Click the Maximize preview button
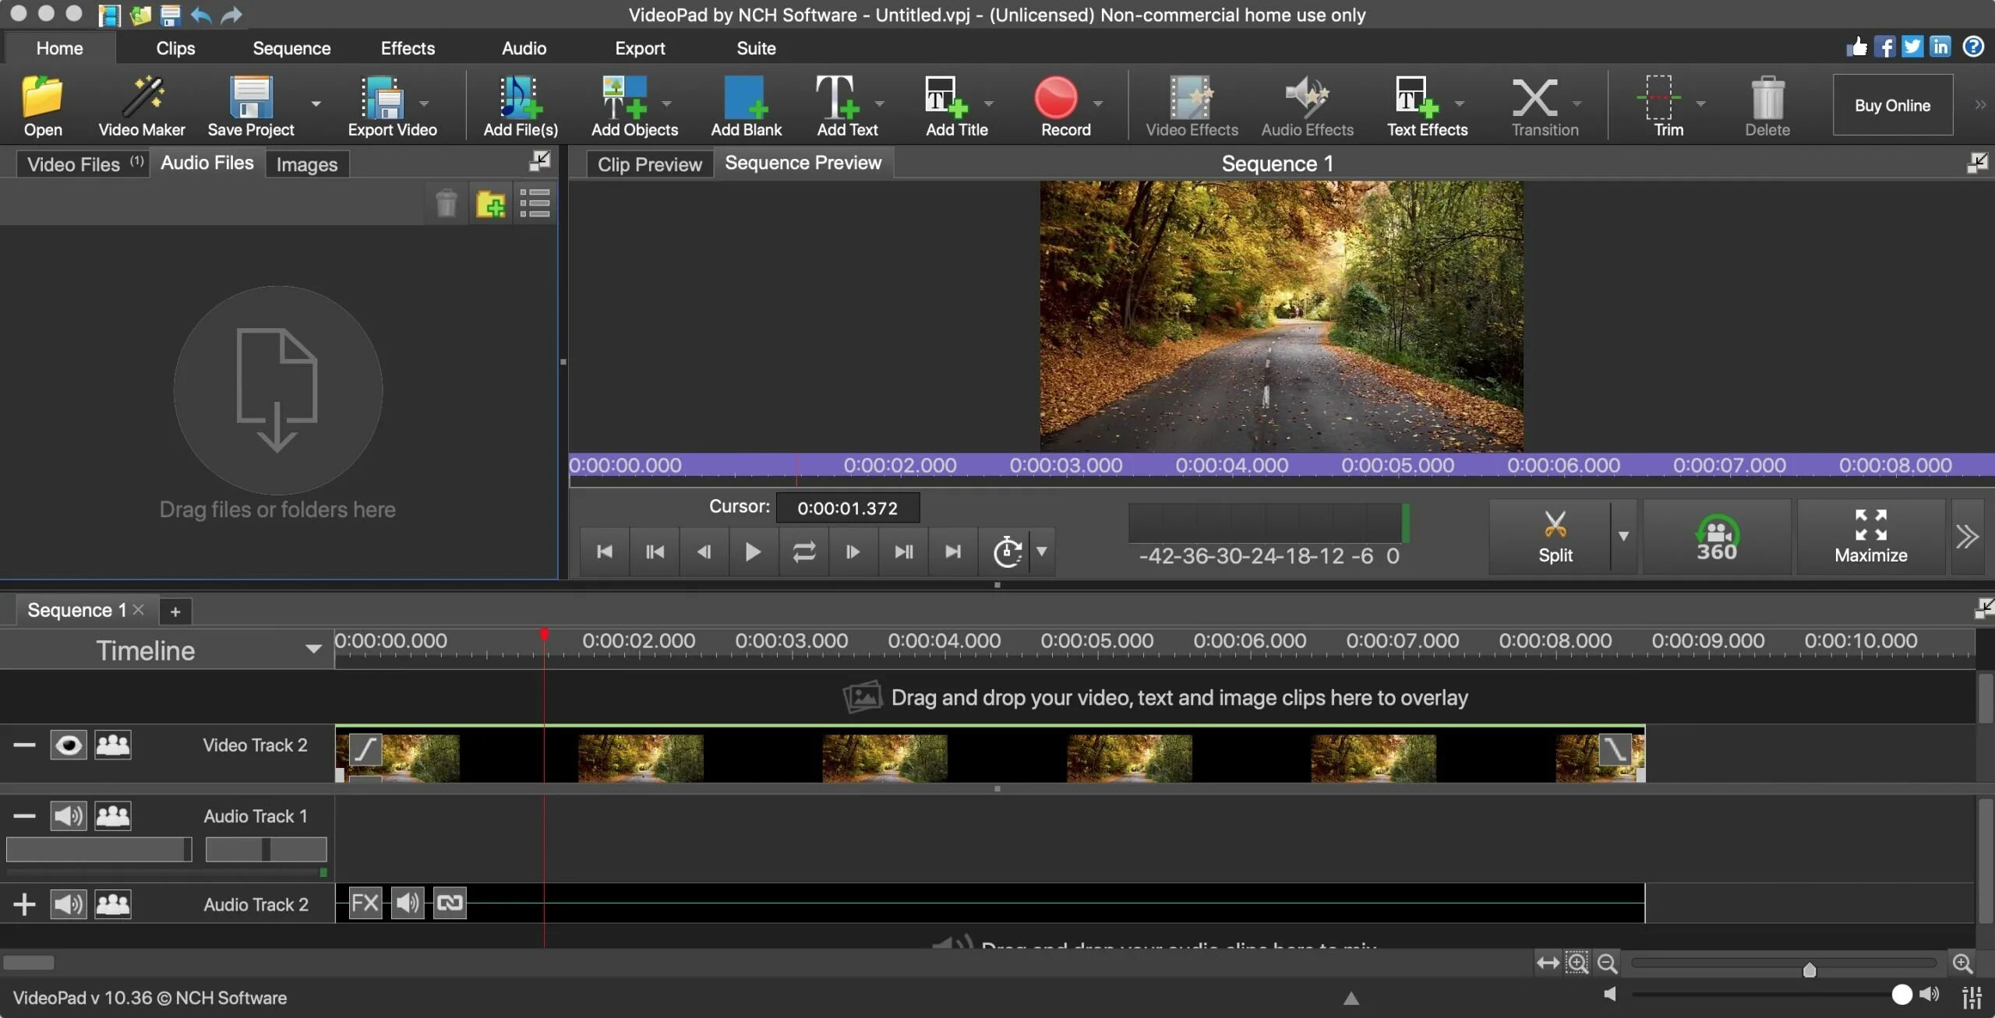Screen dimensions: 1995x1018 tap(1870, 537)
